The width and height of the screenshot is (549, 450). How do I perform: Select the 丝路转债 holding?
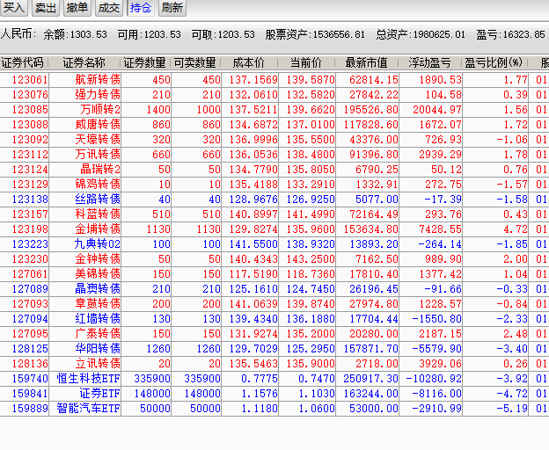98,200
